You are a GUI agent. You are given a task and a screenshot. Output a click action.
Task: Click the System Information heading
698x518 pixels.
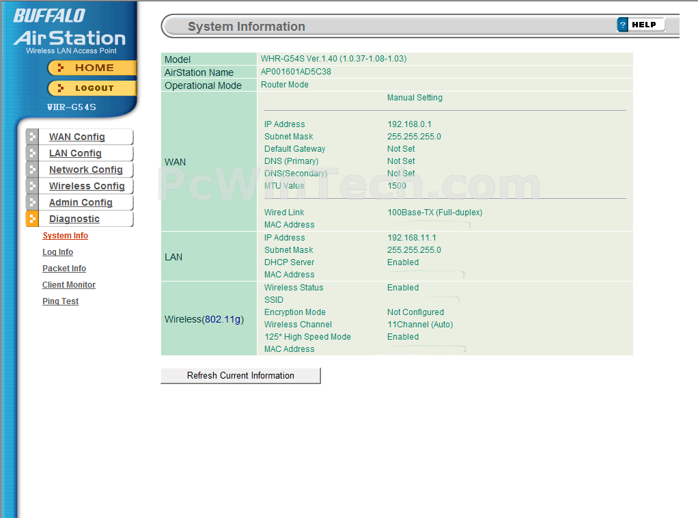click(246, 27)
